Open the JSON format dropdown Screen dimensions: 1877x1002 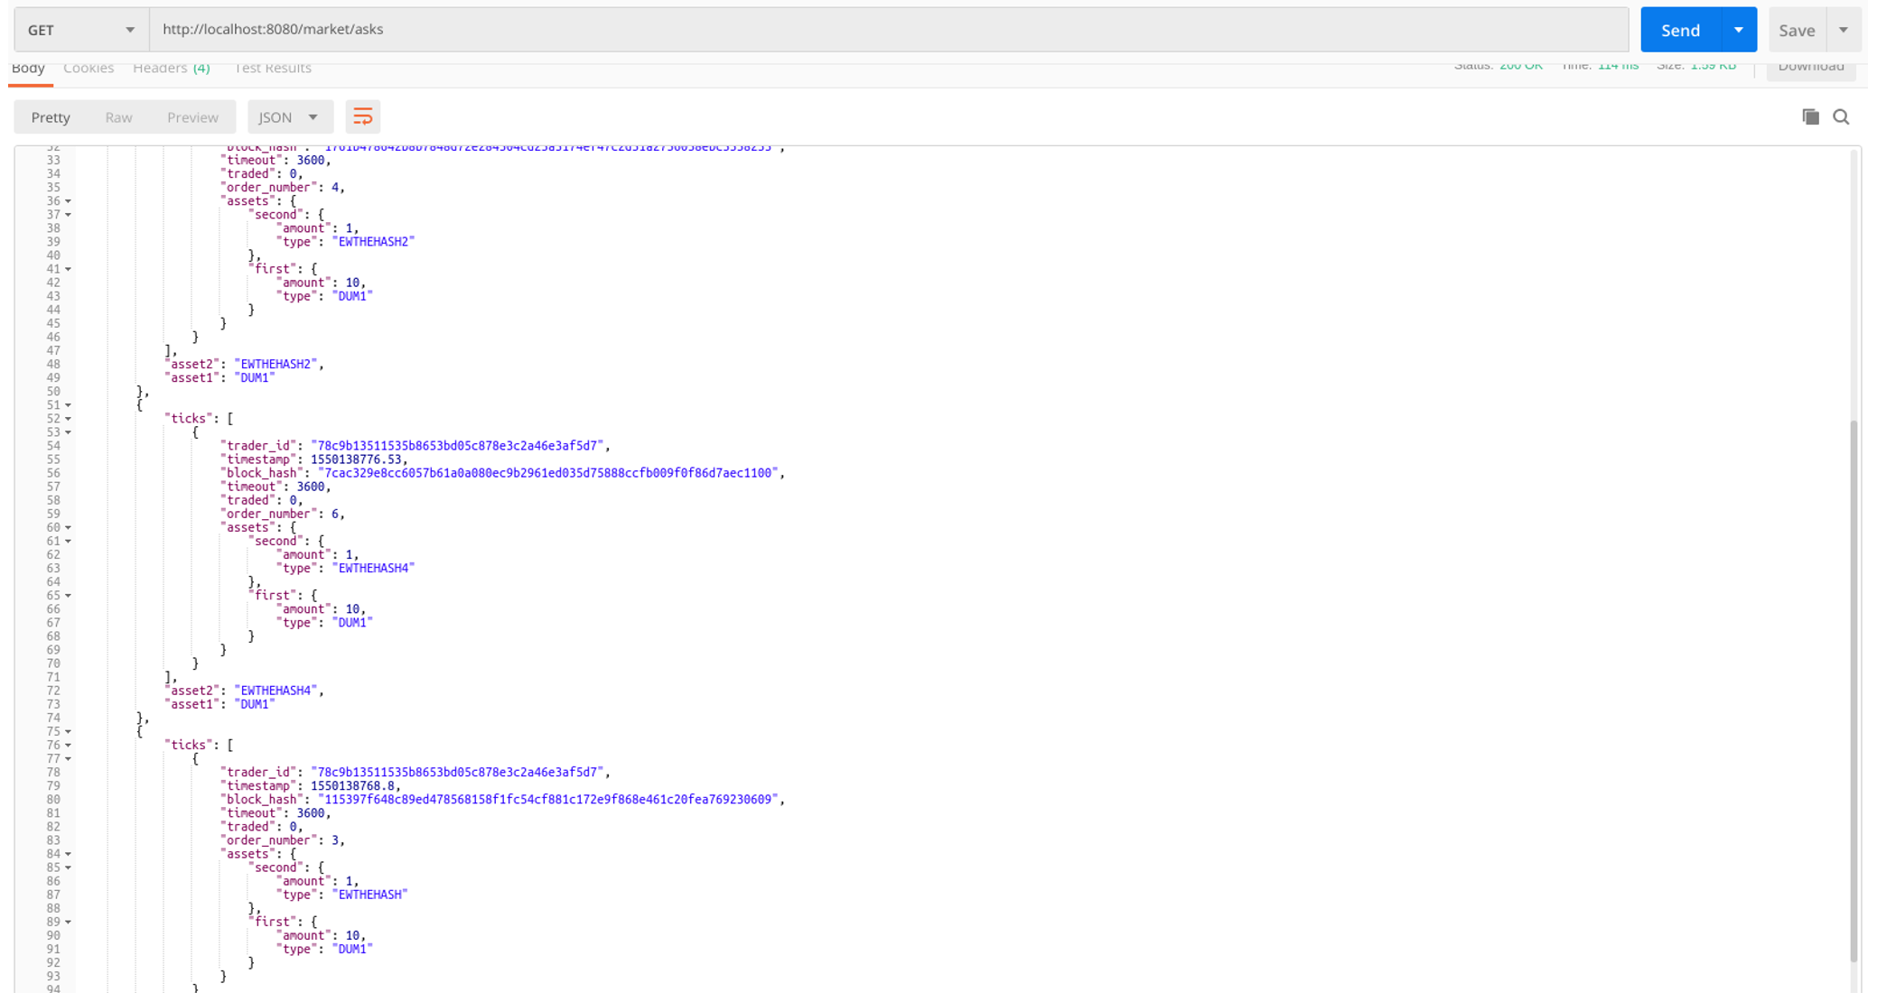pos(289,117)
